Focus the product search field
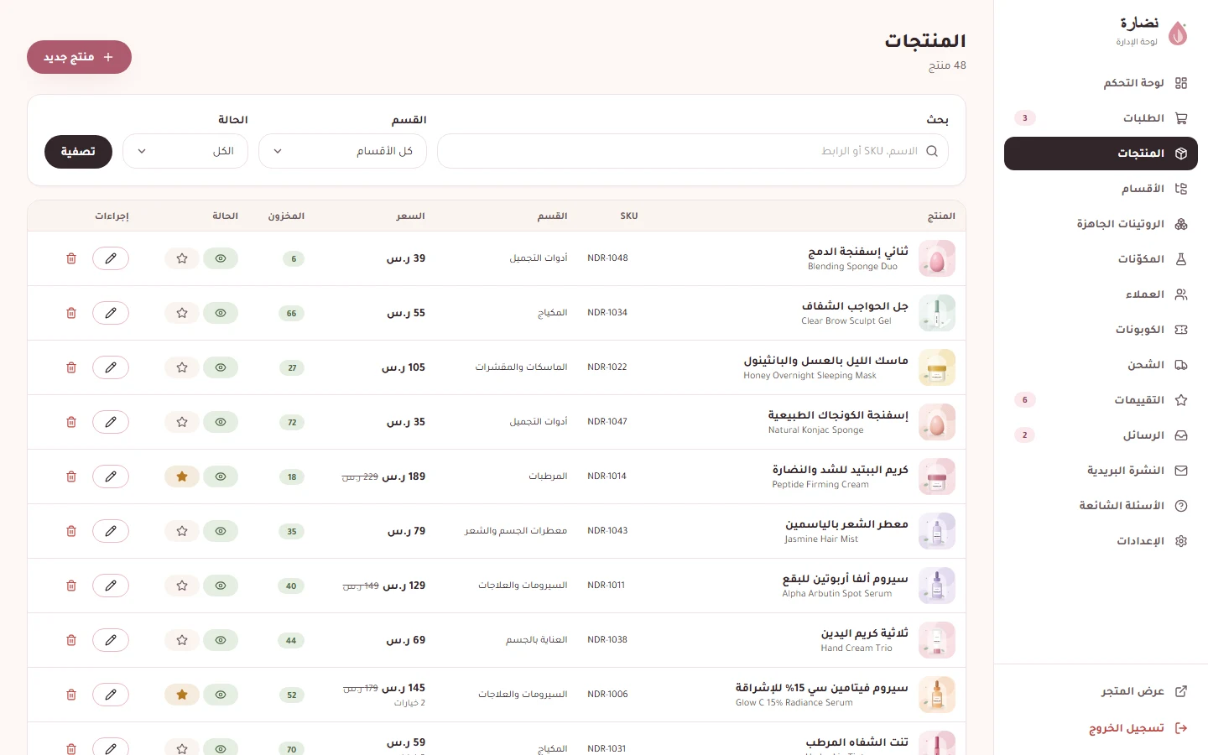The image size is (1208, 755). (x=693, y=151)
